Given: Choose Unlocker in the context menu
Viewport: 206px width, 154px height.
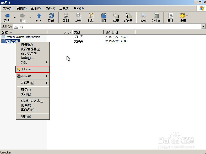Looking at the screenshot, I should point(32,69).
